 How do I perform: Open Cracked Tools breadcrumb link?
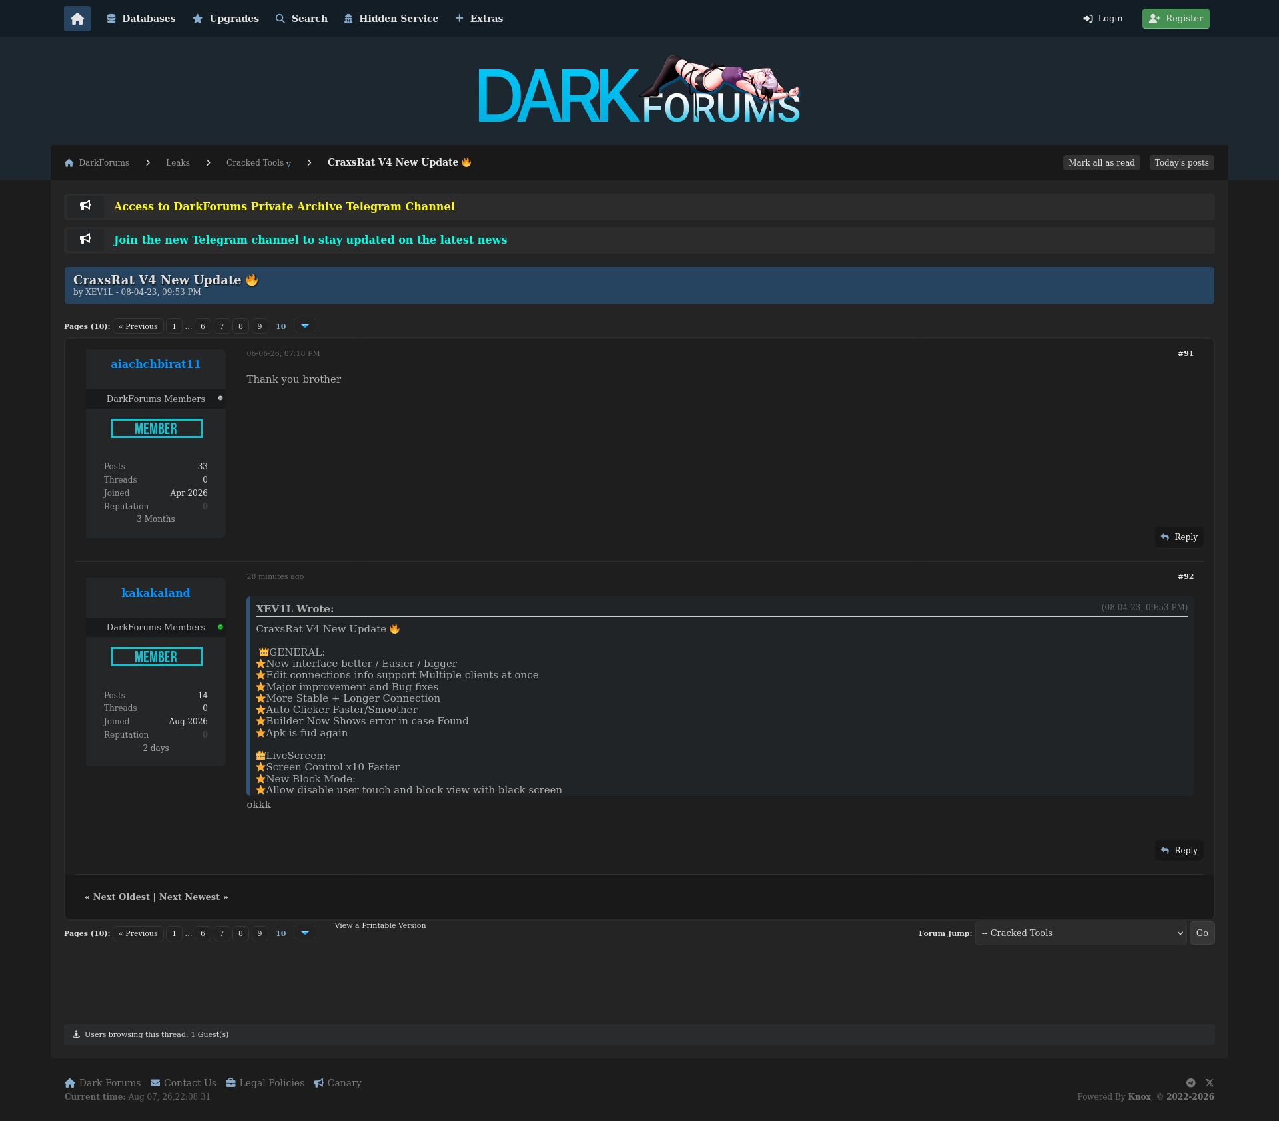pos(255,163)
